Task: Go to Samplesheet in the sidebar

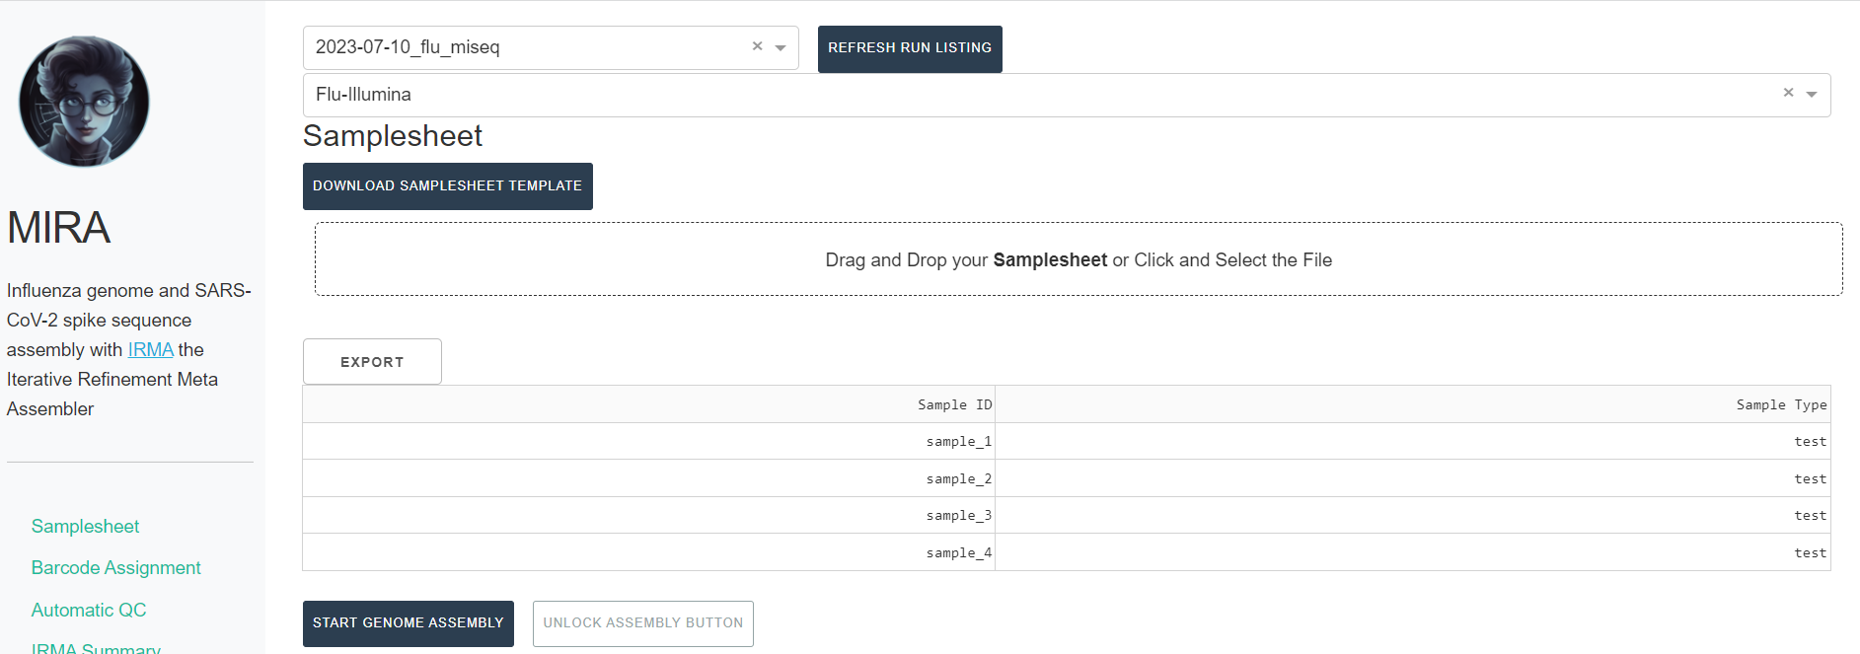Action: (85, 527)
